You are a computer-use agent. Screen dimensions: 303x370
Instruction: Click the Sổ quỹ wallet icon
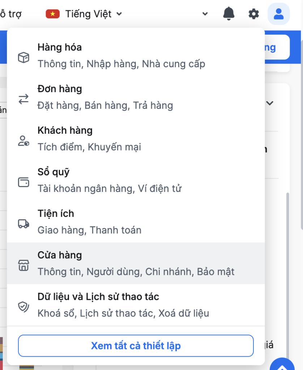(24, 182)
